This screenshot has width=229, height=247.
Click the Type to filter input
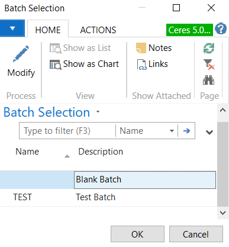67,131
